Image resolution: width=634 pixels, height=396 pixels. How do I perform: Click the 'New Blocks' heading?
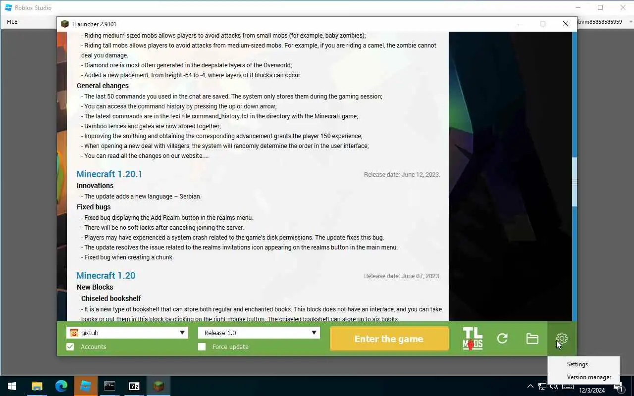(x=95, y=287)
